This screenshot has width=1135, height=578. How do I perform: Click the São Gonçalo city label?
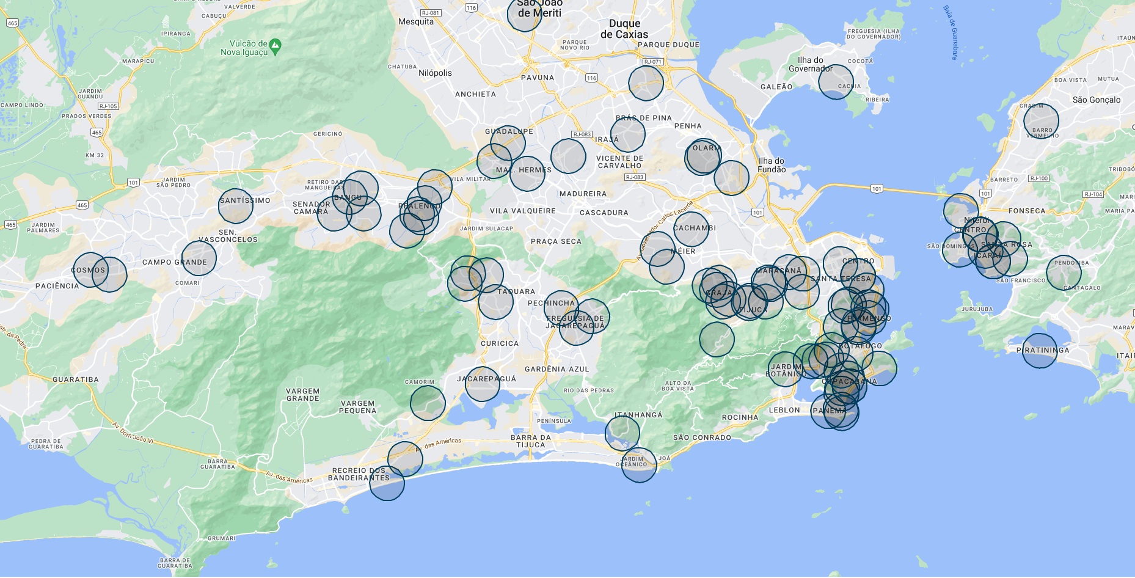1097,100
